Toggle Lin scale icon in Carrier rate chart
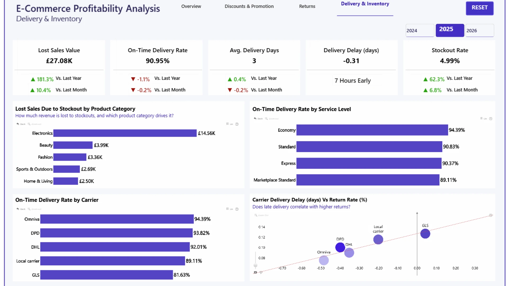The height and width of the screenshot is (286, 508). (228, 209)
